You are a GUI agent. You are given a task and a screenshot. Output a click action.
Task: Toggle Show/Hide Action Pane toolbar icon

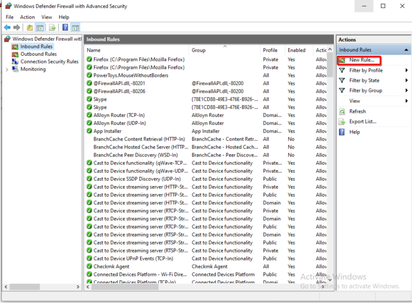pyautogui.click(x=76, y=27)
